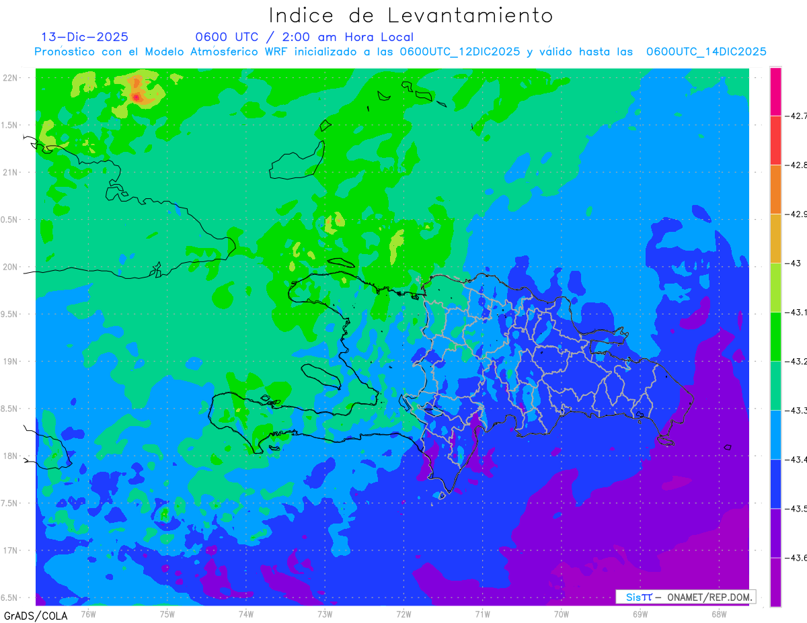The height and width of the screenshot is (623, 807).
Task: Click longitude label '73W'
Action: [325, 614]
